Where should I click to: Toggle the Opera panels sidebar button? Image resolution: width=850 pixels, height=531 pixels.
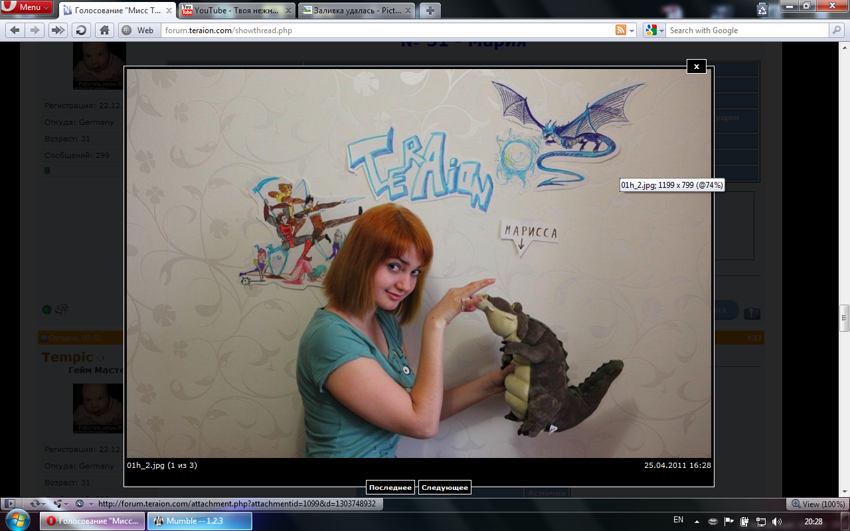[11, 504]
